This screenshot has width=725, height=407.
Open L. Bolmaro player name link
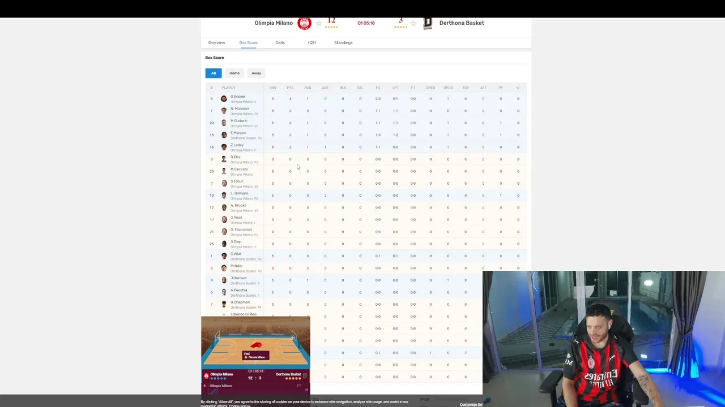click(x=240, y=193)
